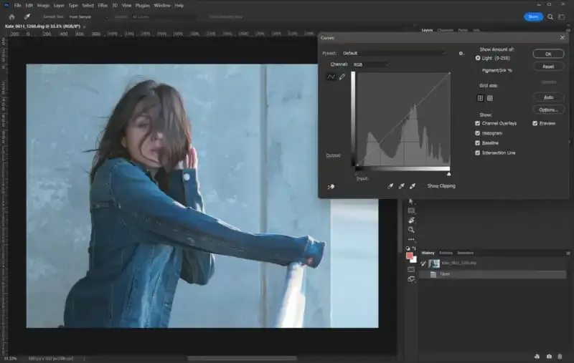Click the on-image targeted adjustment tool
This screenshot has height=363, width=574.
pos(331,186)
